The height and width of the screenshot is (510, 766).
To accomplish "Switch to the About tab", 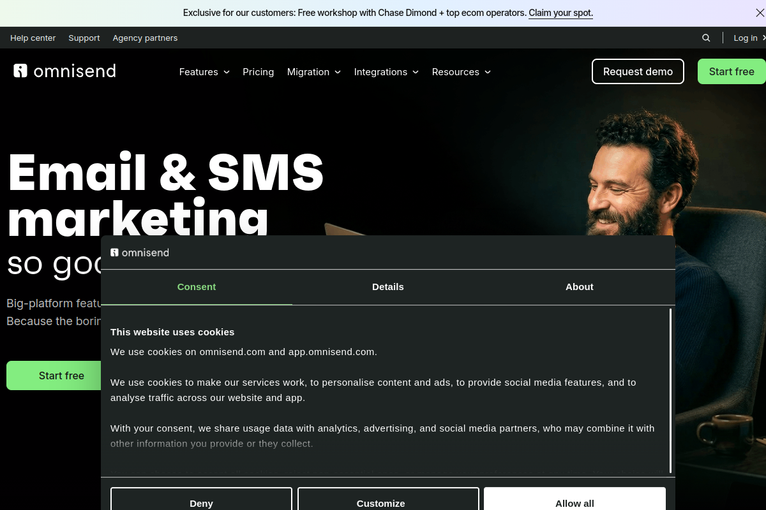I will click(580, 287).
